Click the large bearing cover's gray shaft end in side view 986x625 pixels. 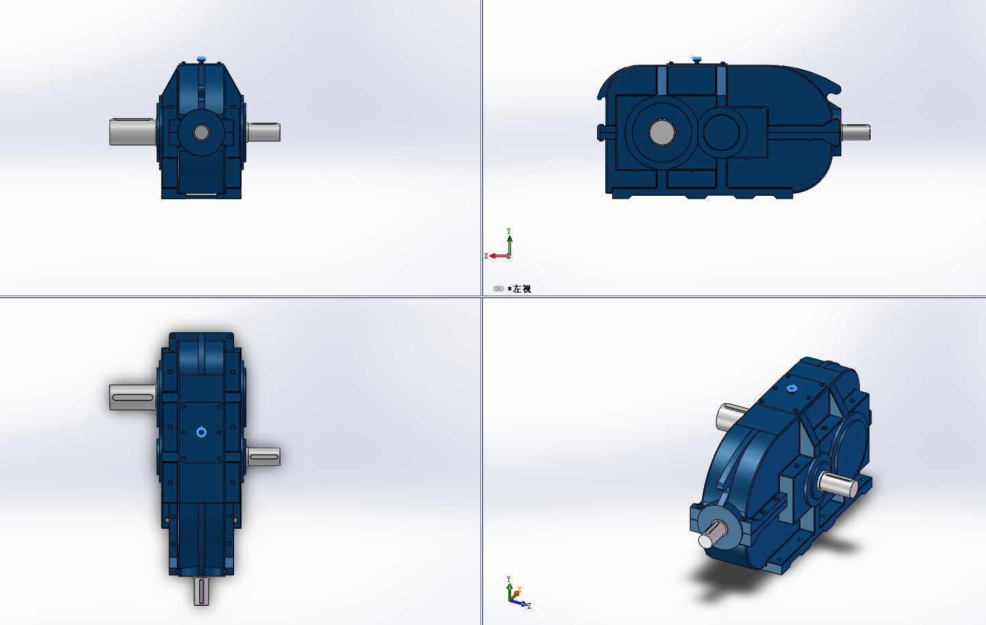tap(661, 132)
